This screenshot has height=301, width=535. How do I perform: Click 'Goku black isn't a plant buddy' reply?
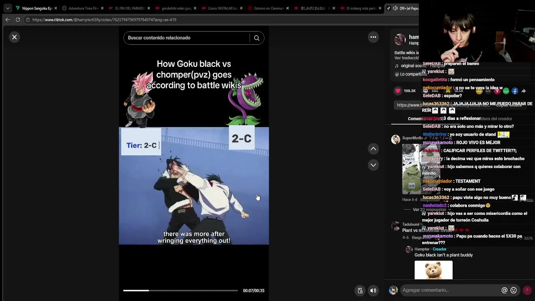click(x=443, y=255)
